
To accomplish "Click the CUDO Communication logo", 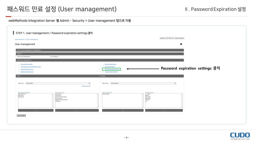I will (240, 136).
